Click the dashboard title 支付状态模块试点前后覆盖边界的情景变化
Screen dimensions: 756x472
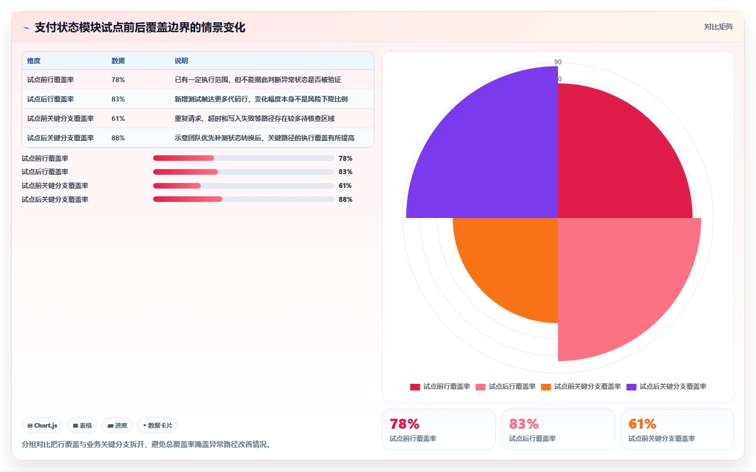(140, 28)
